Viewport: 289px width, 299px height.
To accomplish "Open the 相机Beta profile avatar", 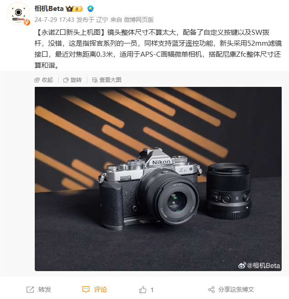I will tap(18, 14).
